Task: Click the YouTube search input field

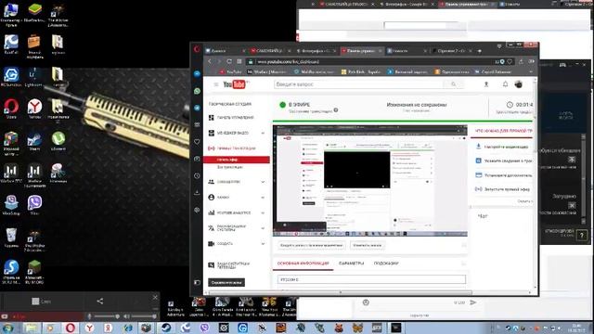Action: [359, 84]
